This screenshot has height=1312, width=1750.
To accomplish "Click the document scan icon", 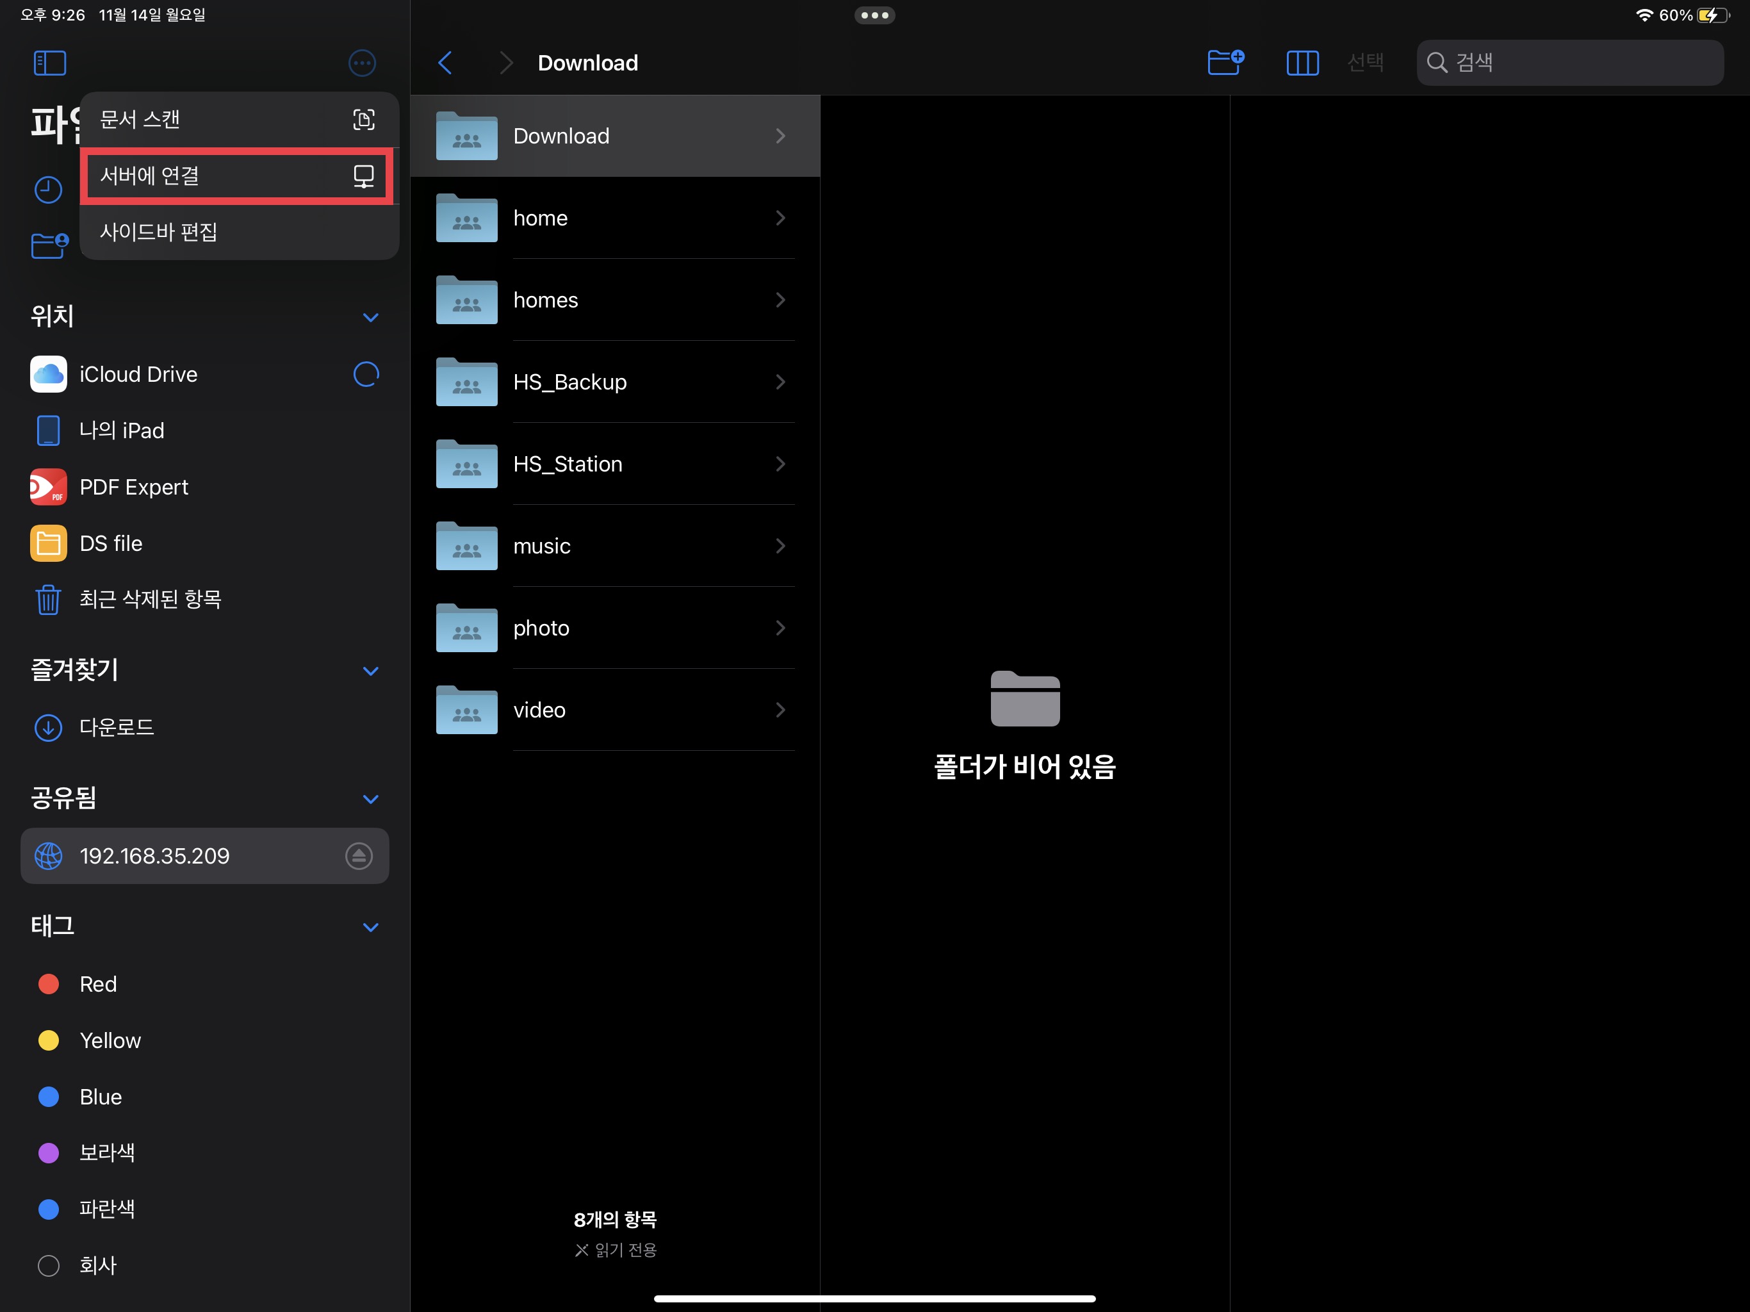I will 363,120.
